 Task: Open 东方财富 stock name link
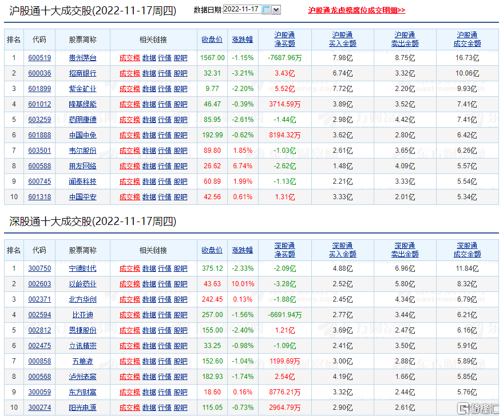[83, 392]
